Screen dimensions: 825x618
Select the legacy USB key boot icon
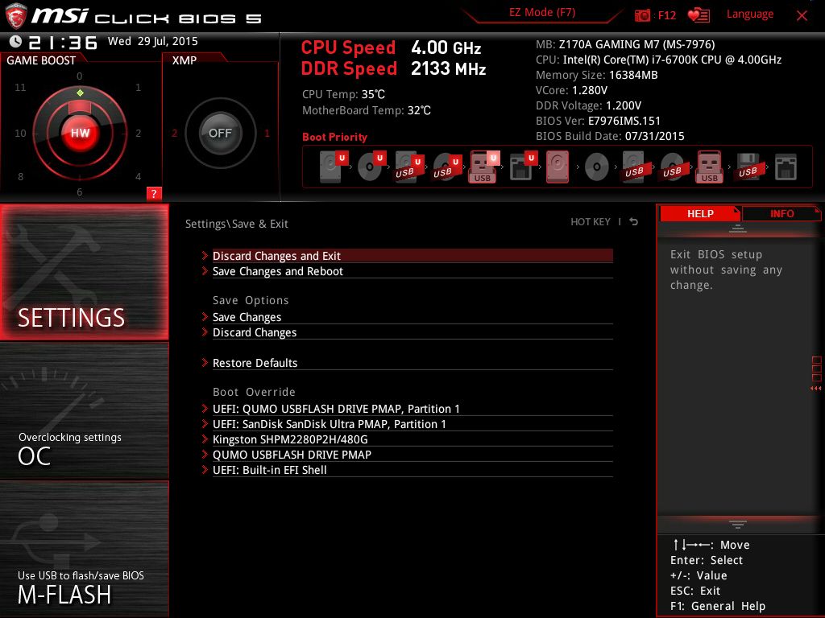coord(709,167)
